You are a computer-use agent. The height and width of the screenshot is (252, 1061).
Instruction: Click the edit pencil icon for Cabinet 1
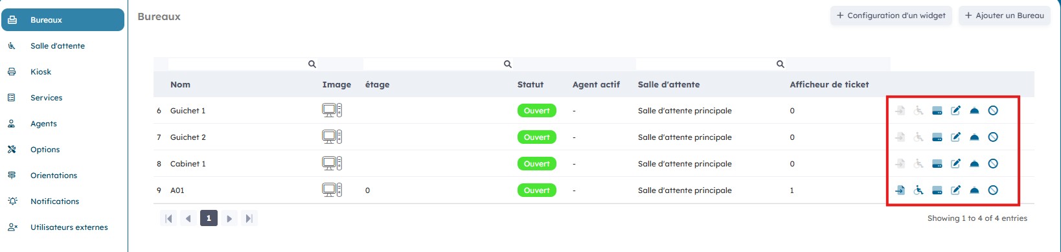point(955,164)
